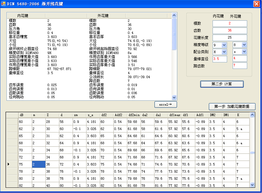Click the 公法线长 value 39.071-39.04
The width and height of the screenshot is (262, 193).
(139, 77)
